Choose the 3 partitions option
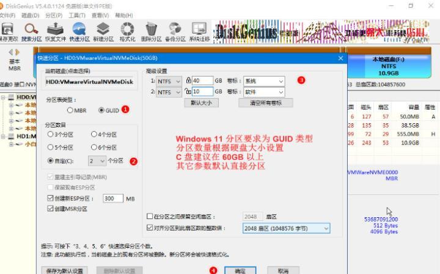440x274 pixels. coord(61,134)
